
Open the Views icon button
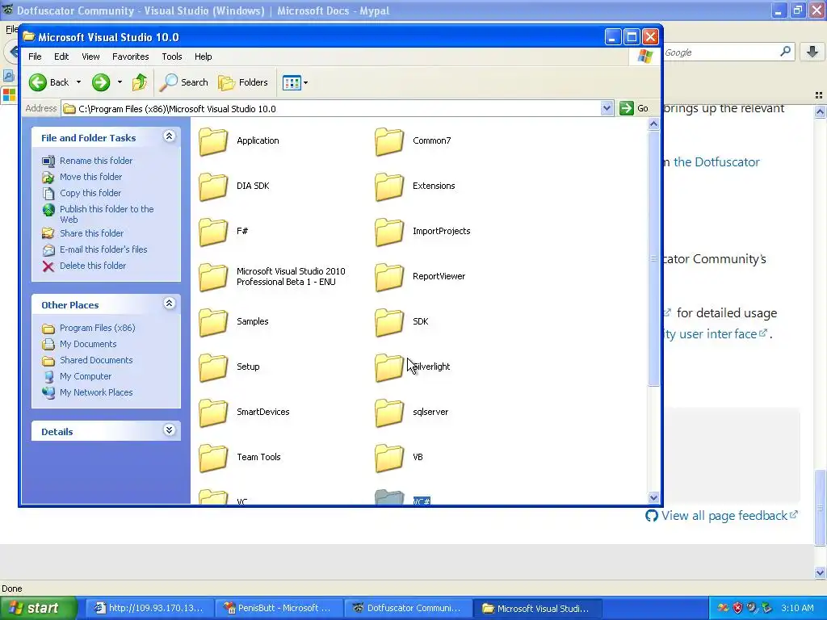point(292,82)
